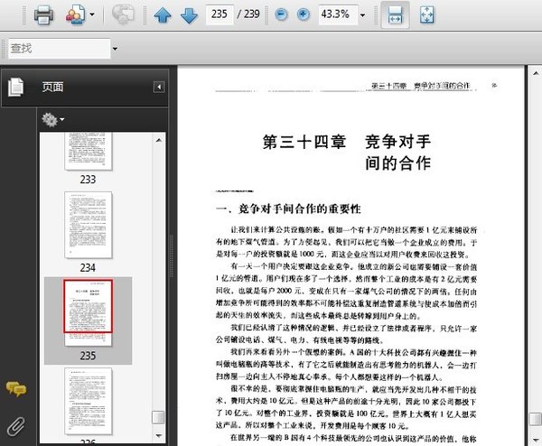Expand the collaborate icon dropdown arrow
This screenshot has height=446, width=542.
[92, 15]
